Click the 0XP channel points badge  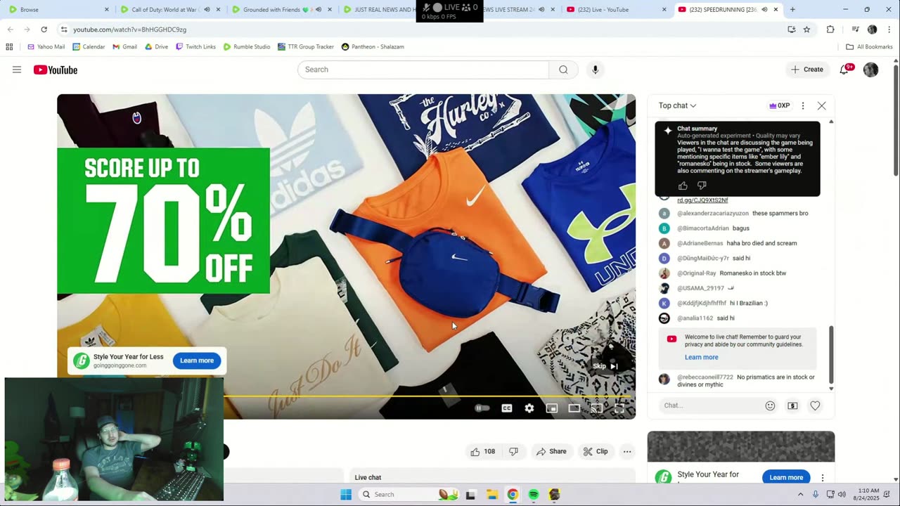780,105
